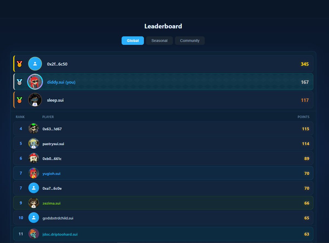Switch to the Global leaderboard tab
The height and width of the screenshot is (243, 329).
point(133,41)
